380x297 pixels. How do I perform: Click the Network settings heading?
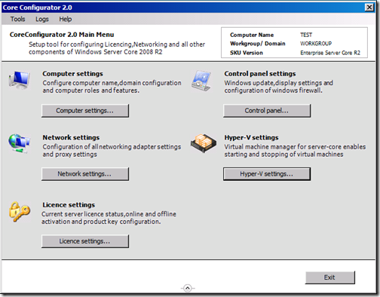coord(71,137)
